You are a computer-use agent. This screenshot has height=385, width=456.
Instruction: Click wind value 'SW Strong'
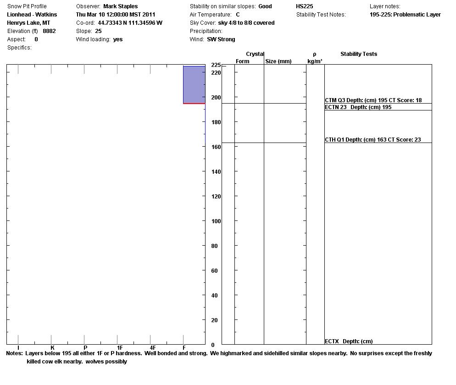coord(221,39)
